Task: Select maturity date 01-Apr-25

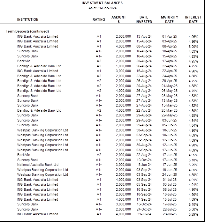Action: (170, 37)
